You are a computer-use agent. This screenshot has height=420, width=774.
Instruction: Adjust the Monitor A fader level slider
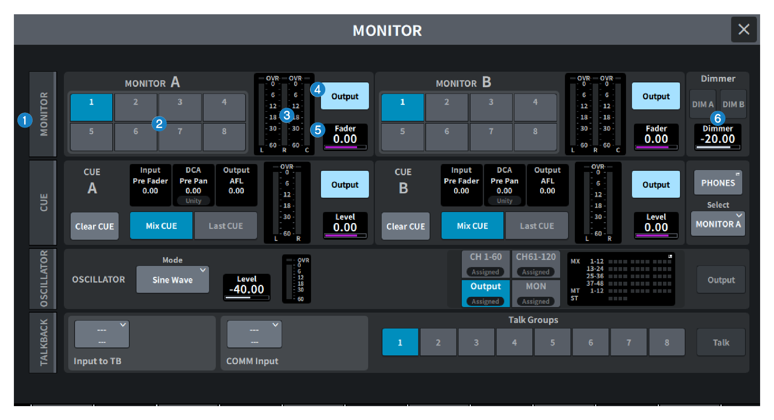click(x=344, y=147)
